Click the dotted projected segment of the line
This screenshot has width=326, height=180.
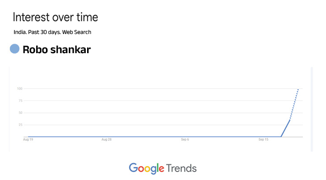[x=294, y=104]
